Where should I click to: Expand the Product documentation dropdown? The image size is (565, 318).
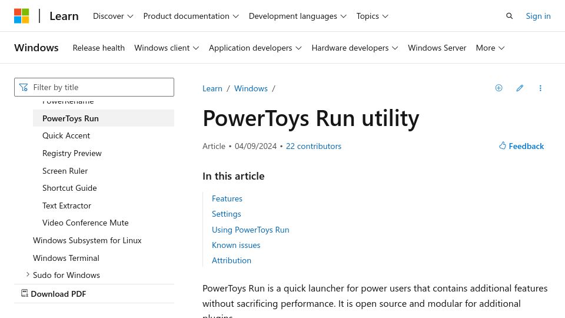(191, 16)
